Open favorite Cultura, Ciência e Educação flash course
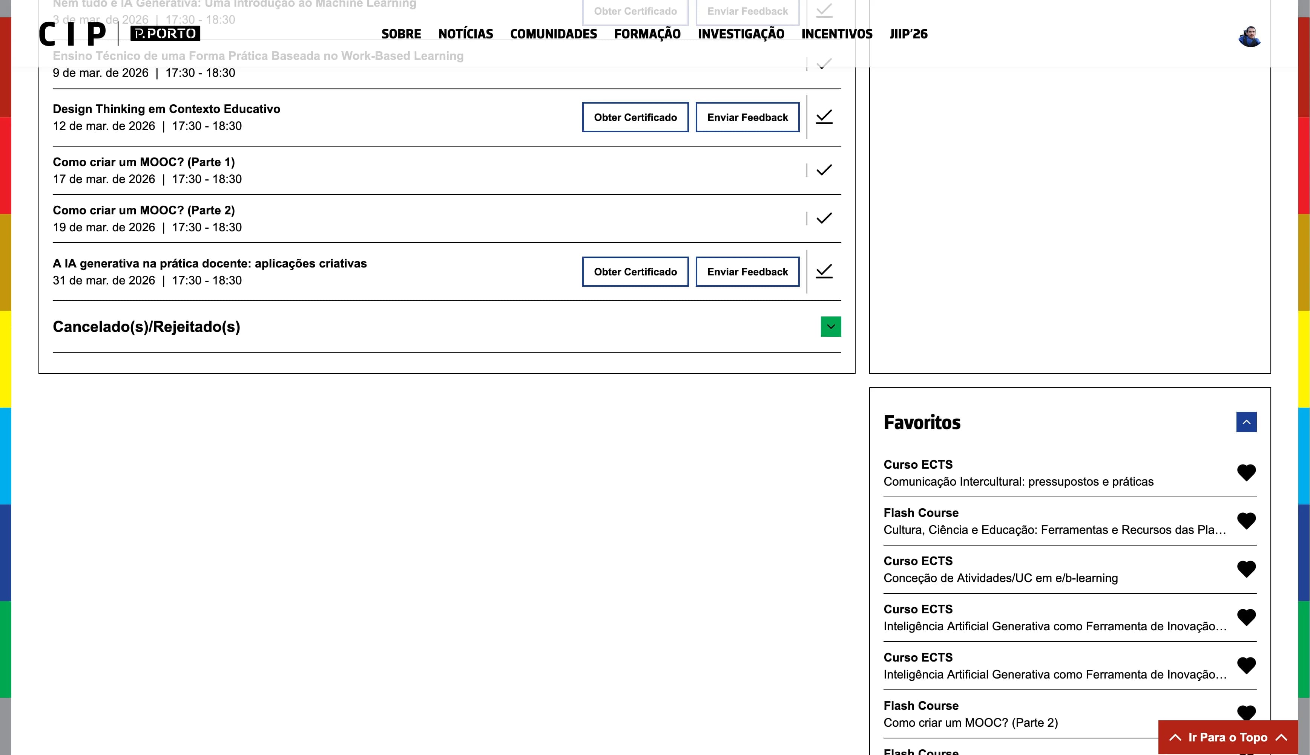This screenshot has width=1310, height=755. tap(1055, 530)
